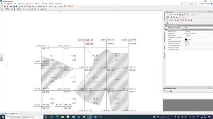Click the last yellow sheet preview icon

pos(73,6)
